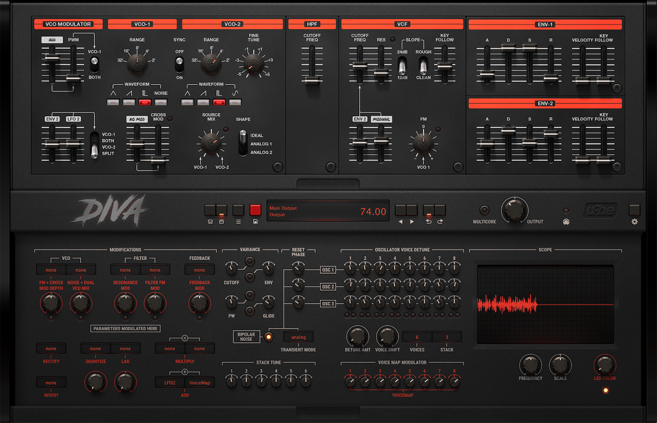Open the LFO 2 source selector
Image resolution: width=657 pixels, height=423 pixels.
(74, 119)
